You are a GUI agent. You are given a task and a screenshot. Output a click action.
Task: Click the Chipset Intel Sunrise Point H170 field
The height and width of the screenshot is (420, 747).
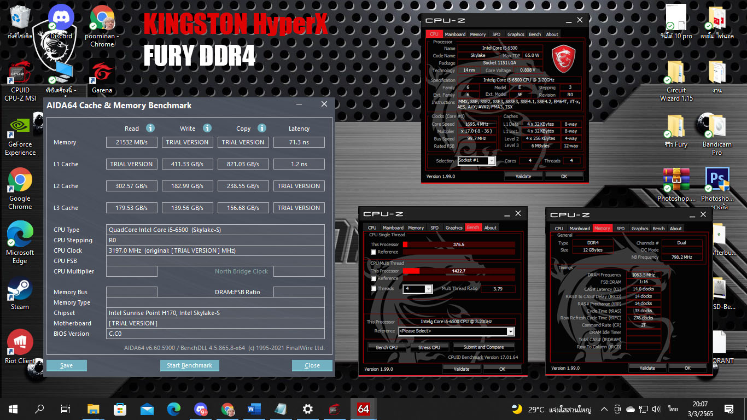pos(215,313)
